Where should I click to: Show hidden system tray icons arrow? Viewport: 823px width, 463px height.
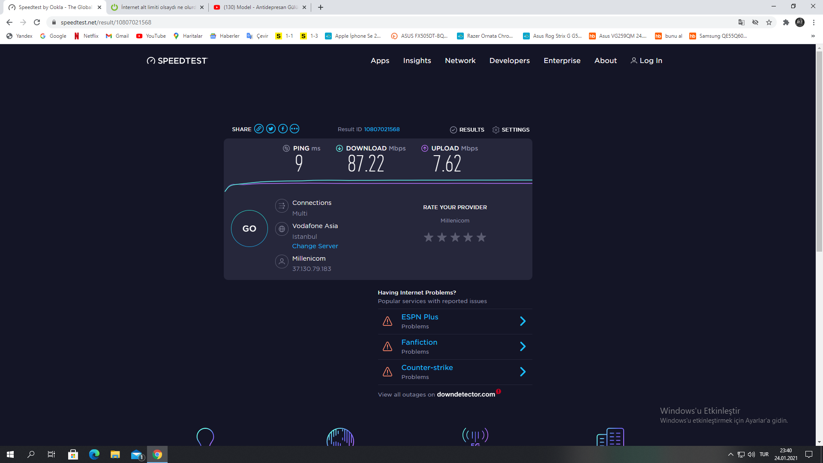point(730,454)
